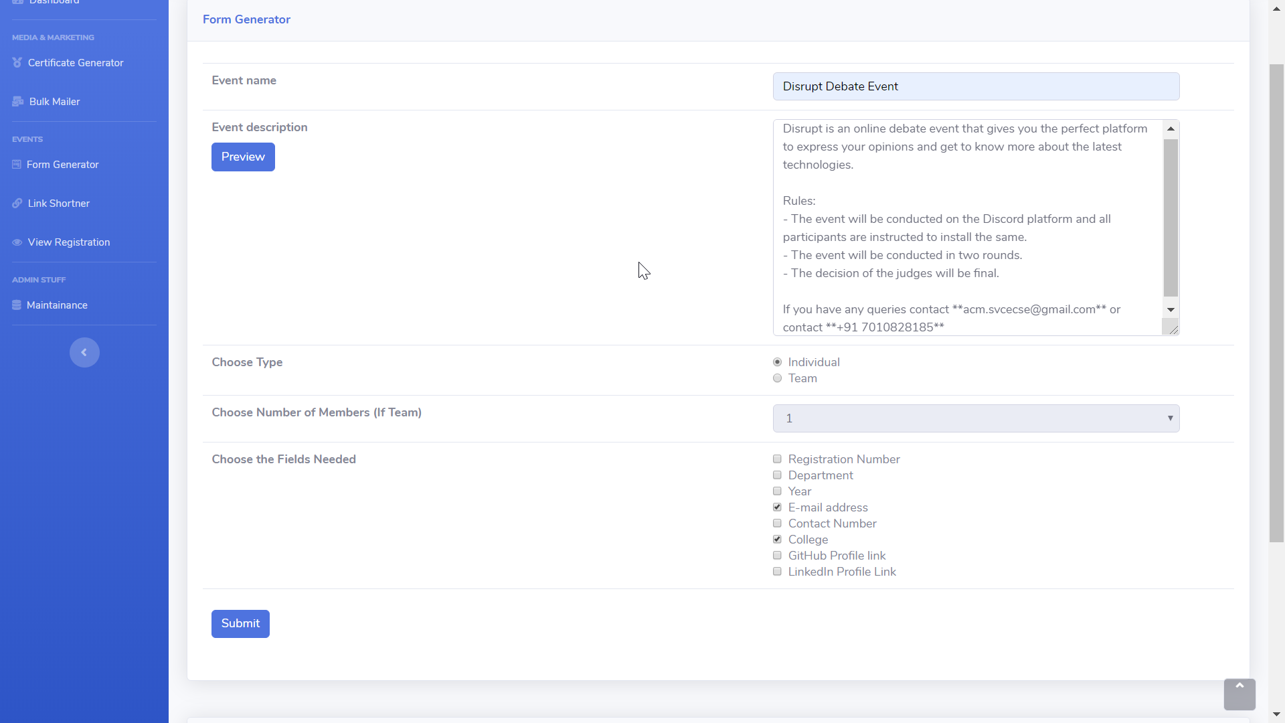1285x723 pixels.
Task: Click the Form Generator sidebar icon
Action: [17, 165]
